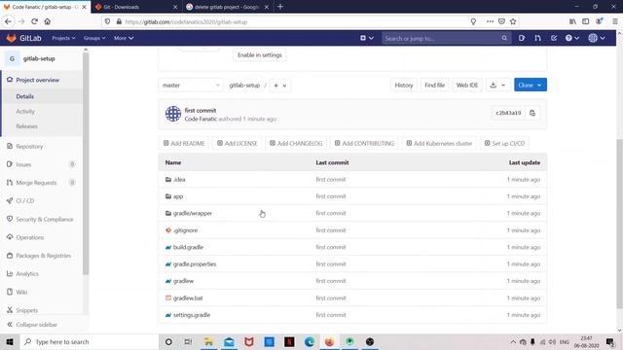Click Set up CI/CD button
This screenshot has width=623, height=350.
click(x=504, y=143)
